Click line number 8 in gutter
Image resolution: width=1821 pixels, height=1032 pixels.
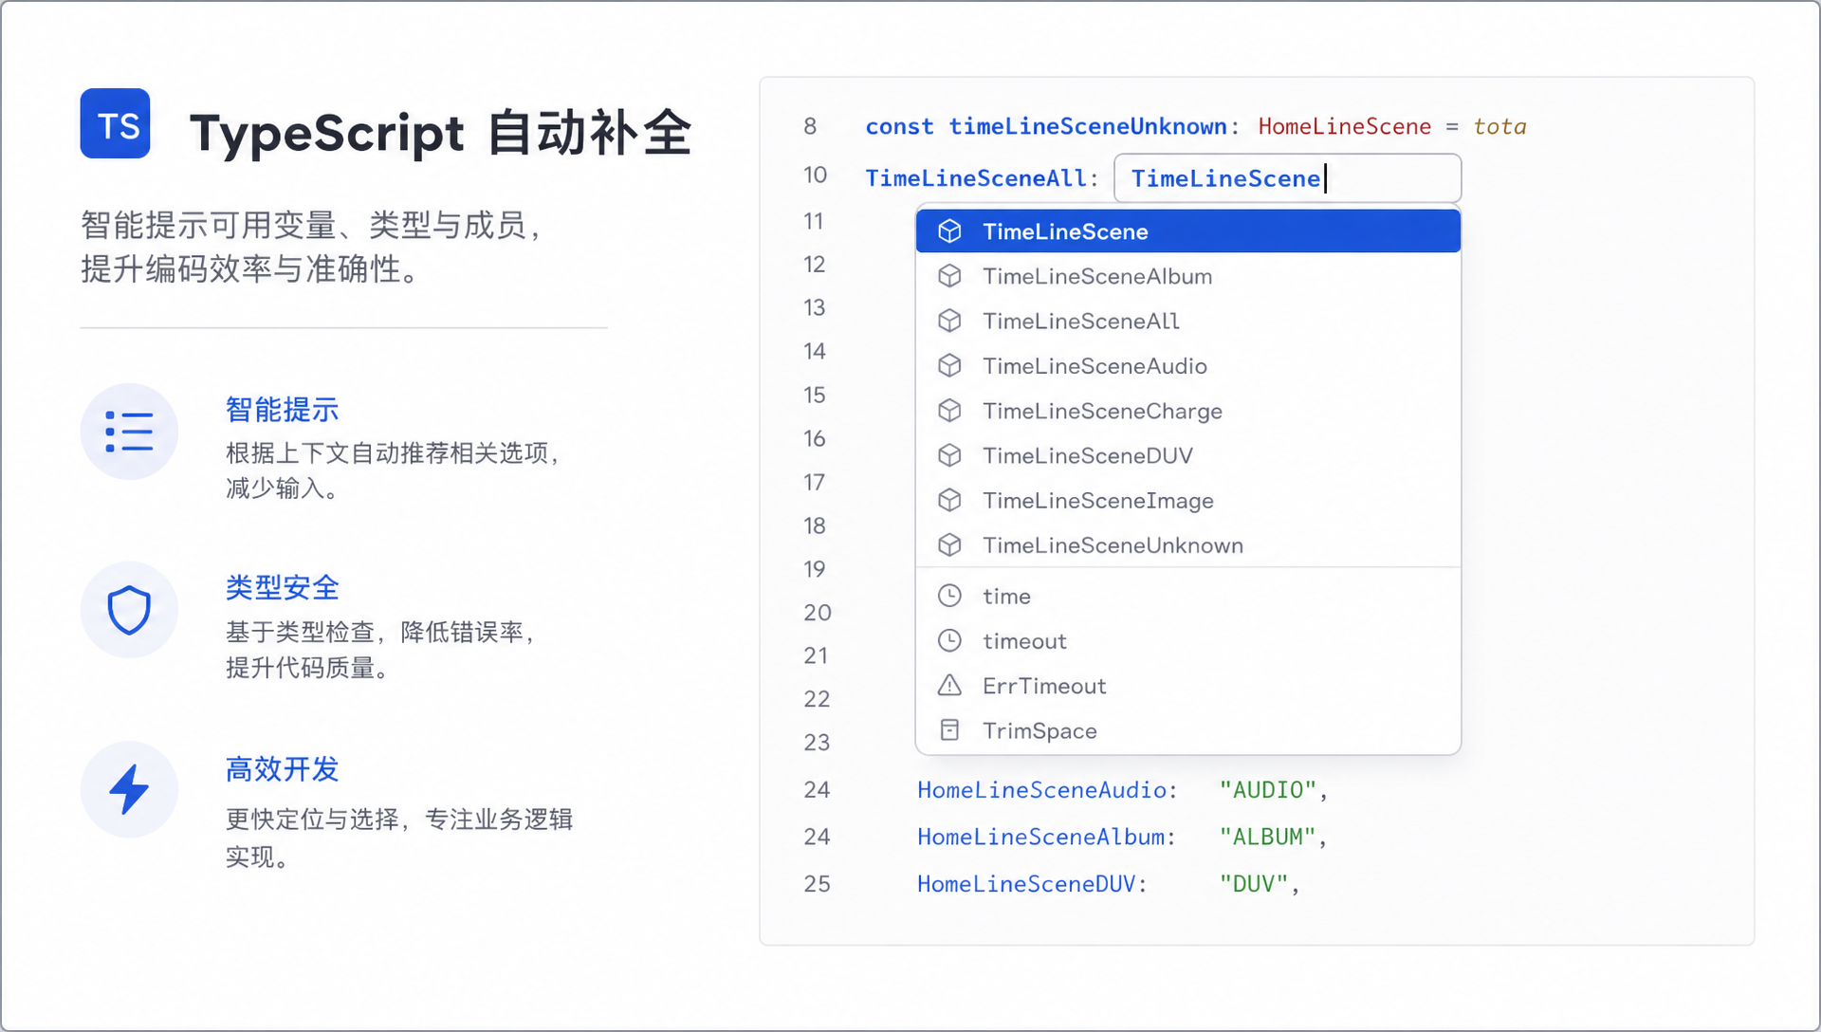[x=810, y=126]
